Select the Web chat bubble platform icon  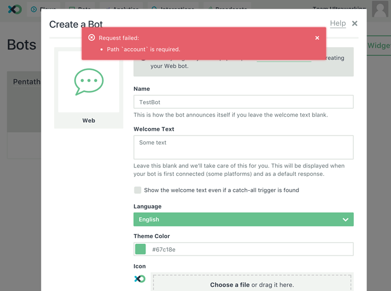[88, 83]
